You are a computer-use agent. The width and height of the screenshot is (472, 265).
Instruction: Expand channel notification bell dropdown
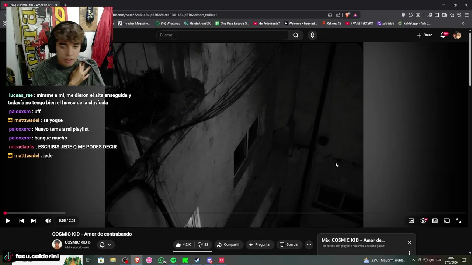point(105,245)
